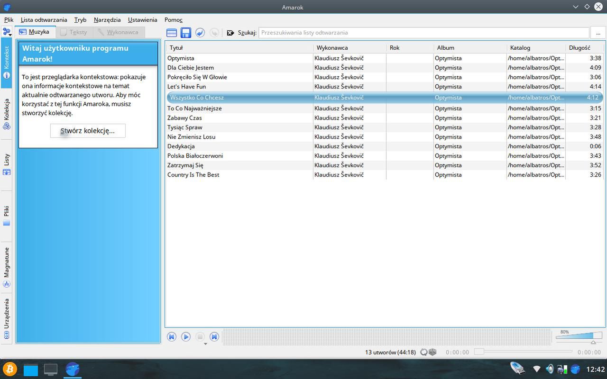
Task: Click the undo icon in playlist toolbar
Action: (200, 33)
